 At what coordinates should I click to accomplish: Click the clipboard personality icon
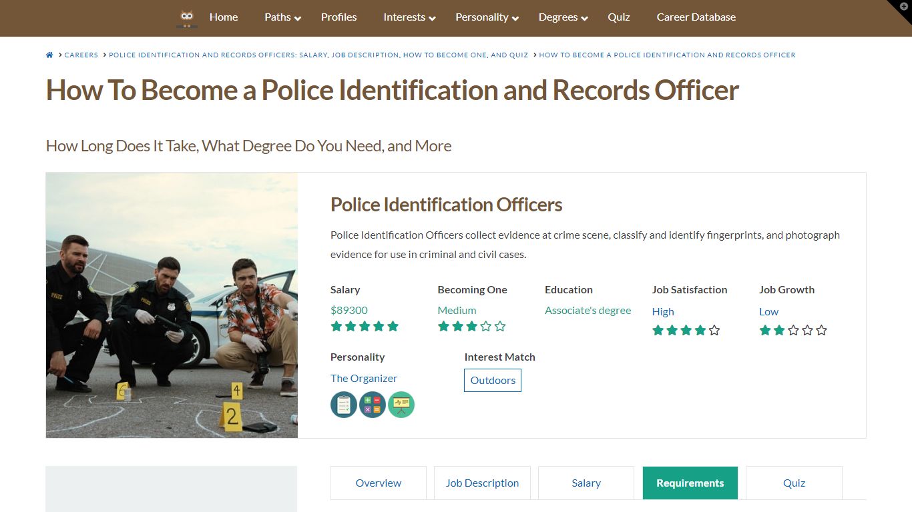[x=344, y=405]
